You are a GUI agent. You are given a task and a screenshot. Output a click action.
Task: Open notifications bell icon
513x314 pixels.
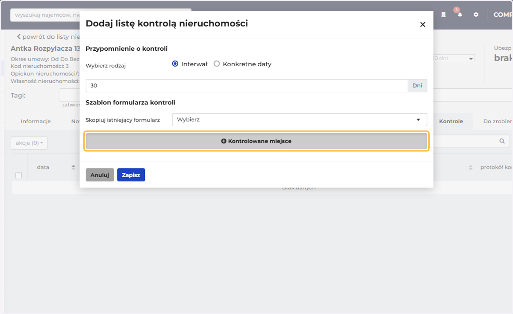click(x=460, y=15)
